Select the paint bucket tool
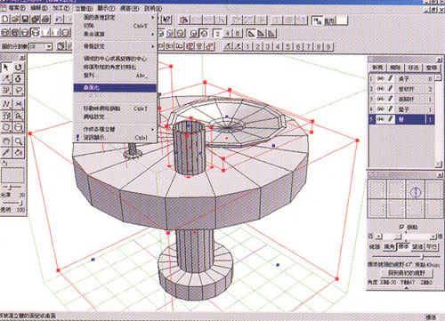This screenshot has height=321, width=445. click(x=19, y=153)
